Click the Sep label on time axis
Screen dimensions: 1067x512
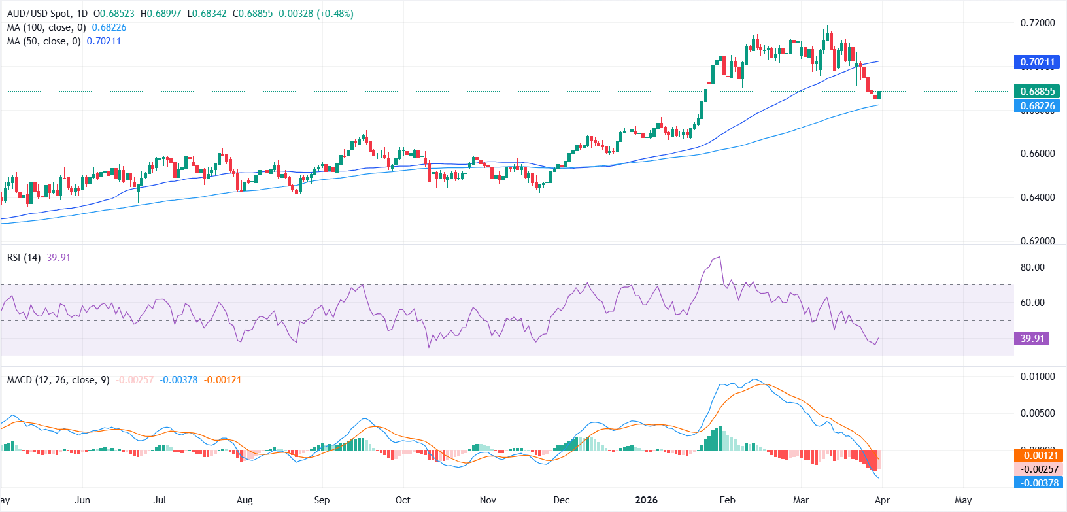click(x=322, y=500)
